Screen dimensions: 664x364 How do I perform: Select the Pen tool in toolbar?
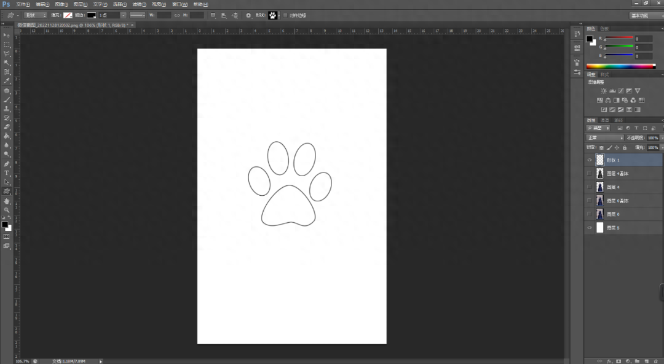tap(6, 164)
